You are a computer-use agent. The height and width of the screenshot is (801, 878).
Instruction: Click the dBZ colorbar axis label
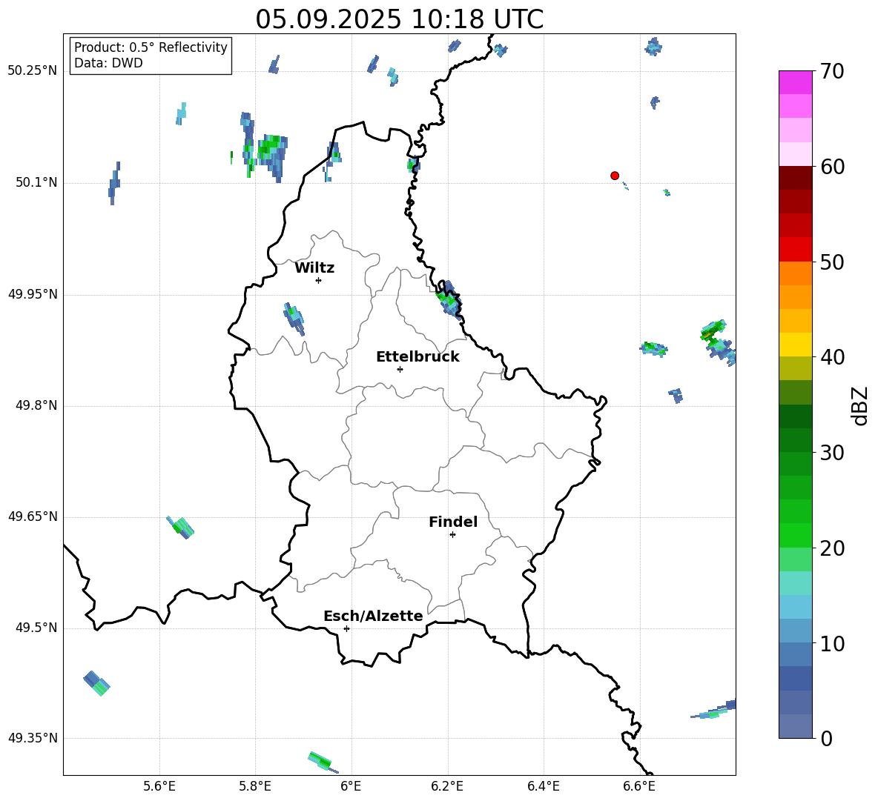coord(859,405)
